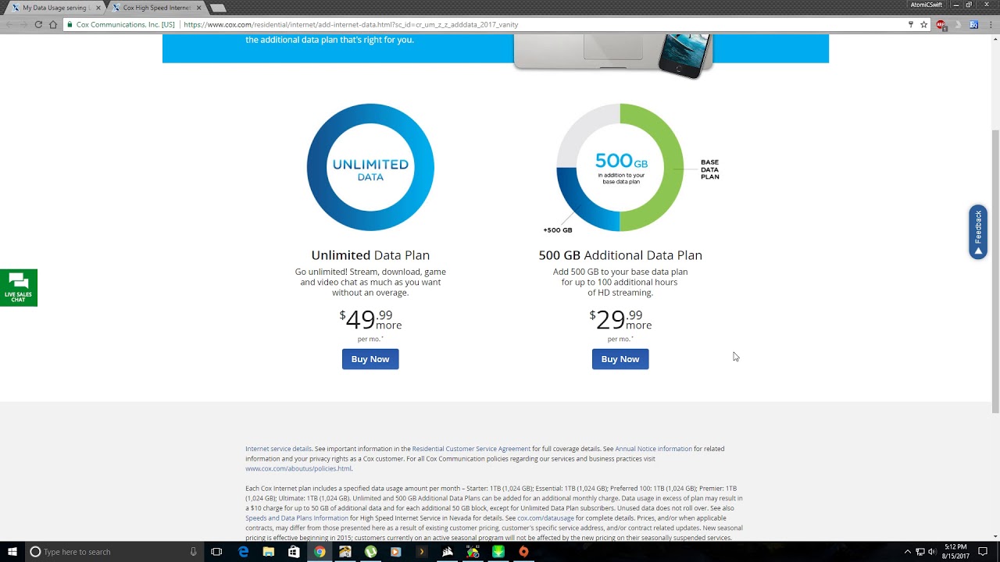Launch Microsoft Edge from the taskbar

[x=243, y=552]
